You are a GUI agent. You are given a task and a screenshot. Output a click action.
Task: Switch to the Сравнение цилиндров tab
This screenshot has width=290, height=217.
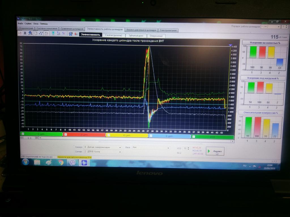coord(72,29)
